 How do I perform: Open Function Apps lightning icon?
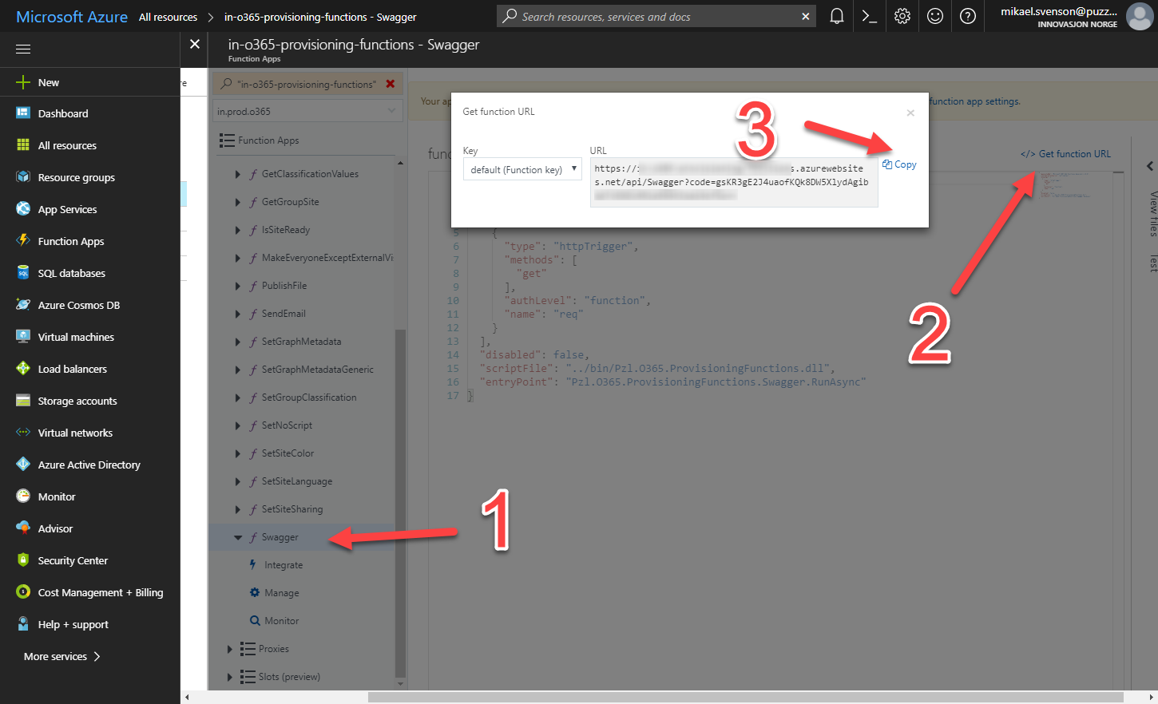click(x=23, y=241)
